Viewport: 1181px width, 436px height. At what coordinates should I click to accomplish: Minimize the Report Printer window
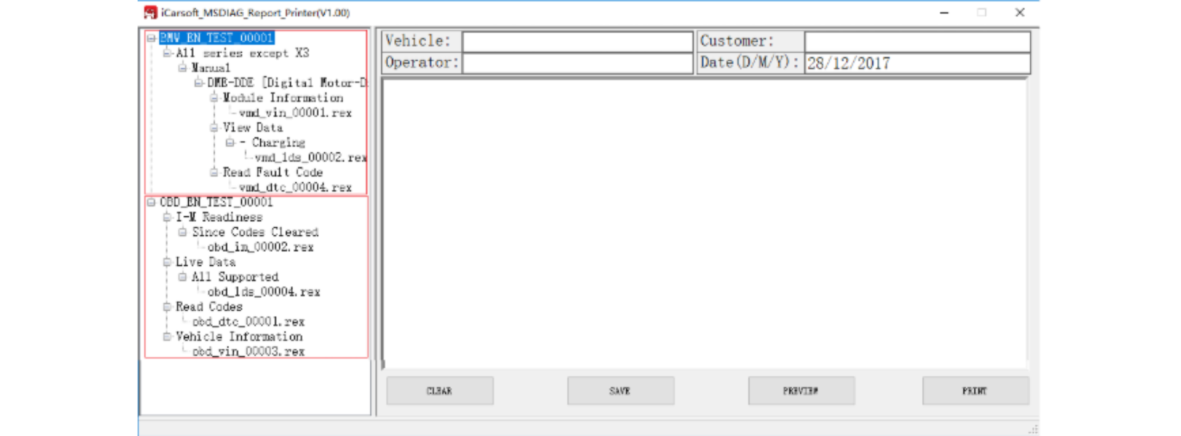(x=944, y=12)
